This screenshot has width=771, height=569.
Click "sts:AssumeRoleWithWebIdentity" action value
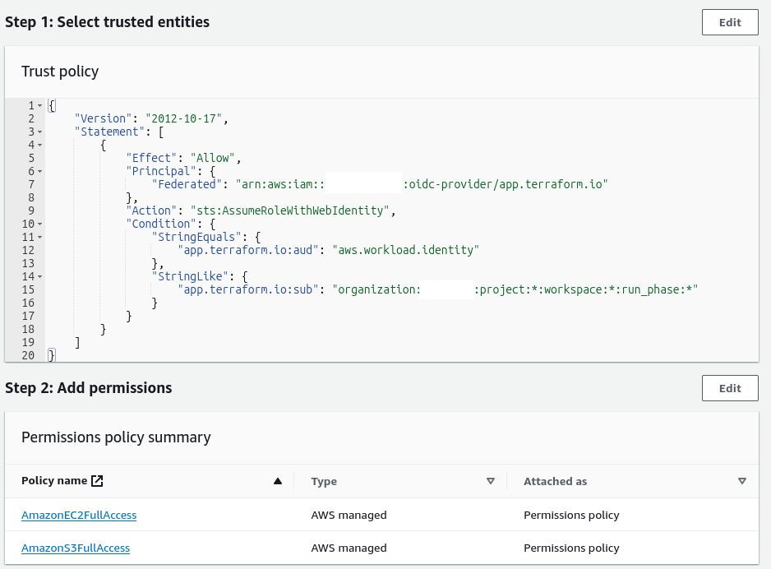pos(290,210)
